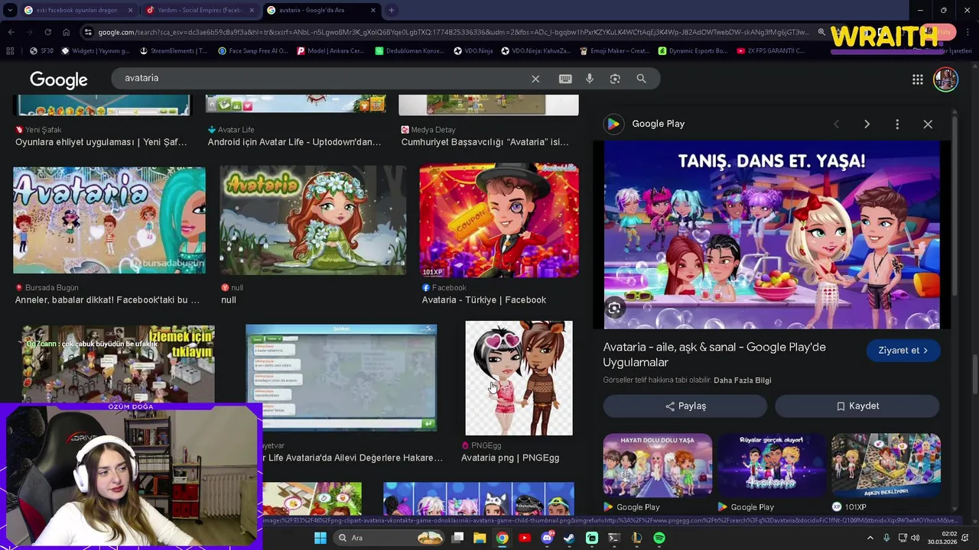Focus the Google search field with 'avataria'
The image size is (979, 550).
coord(321,79)
